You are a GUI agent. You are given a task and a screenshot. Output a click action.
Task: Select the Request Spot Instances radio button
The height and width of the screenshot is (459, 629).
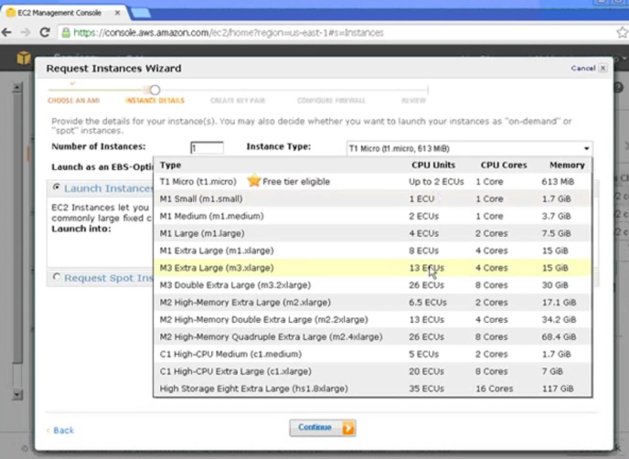coord(57,277)
